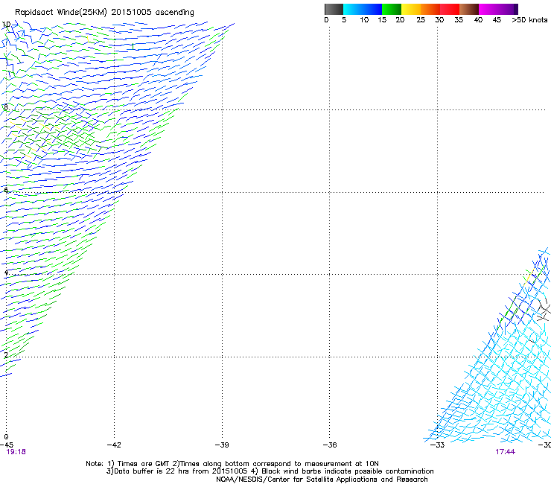Click the '19:18' swath time label
This screenshot has height=484, width=551.
[x=16, y=452]
